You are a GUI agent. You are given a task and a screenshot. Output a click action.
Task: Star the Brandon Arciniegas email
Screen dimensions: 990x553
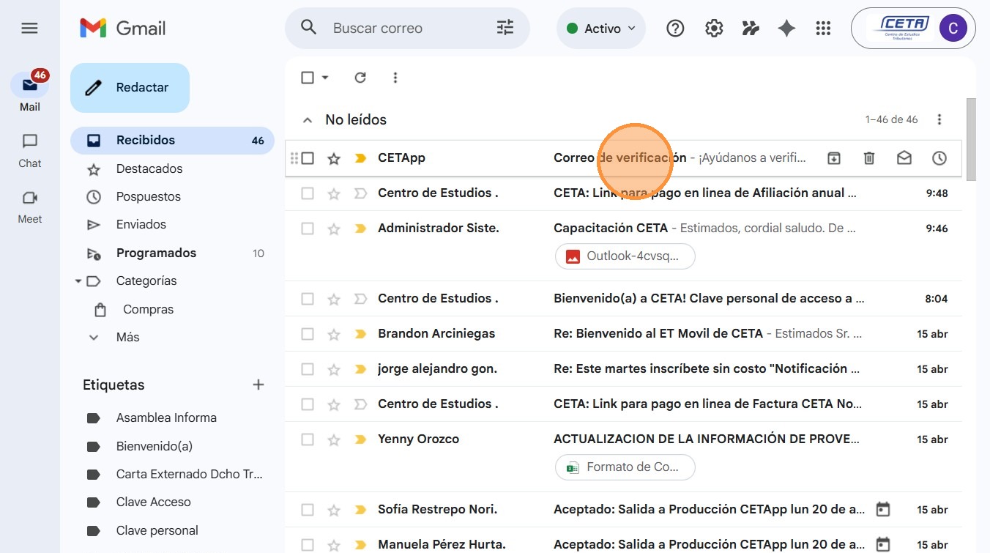tap(334, 334)
